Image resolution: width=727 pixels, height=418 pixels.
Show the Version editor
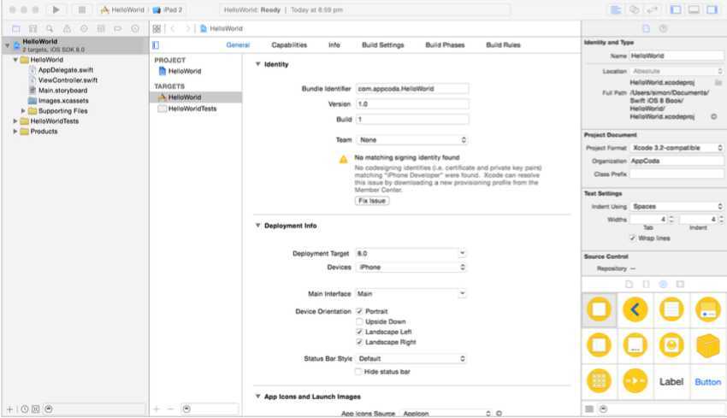[x=653, y=9]
